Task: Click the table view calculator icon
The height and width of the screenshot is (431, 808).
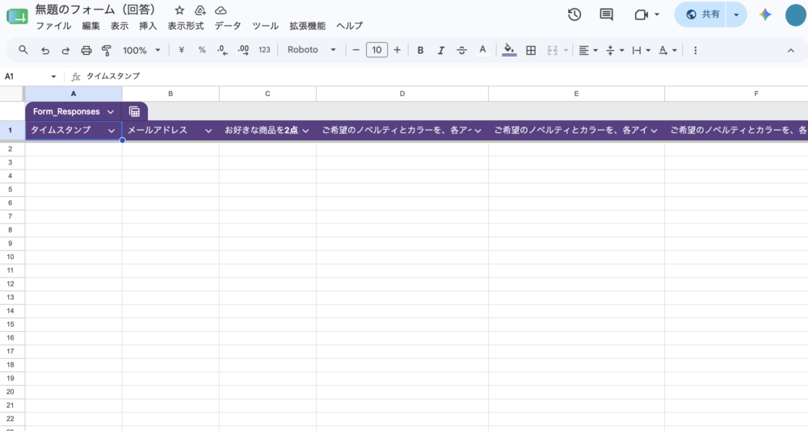Action: point(134,111)
